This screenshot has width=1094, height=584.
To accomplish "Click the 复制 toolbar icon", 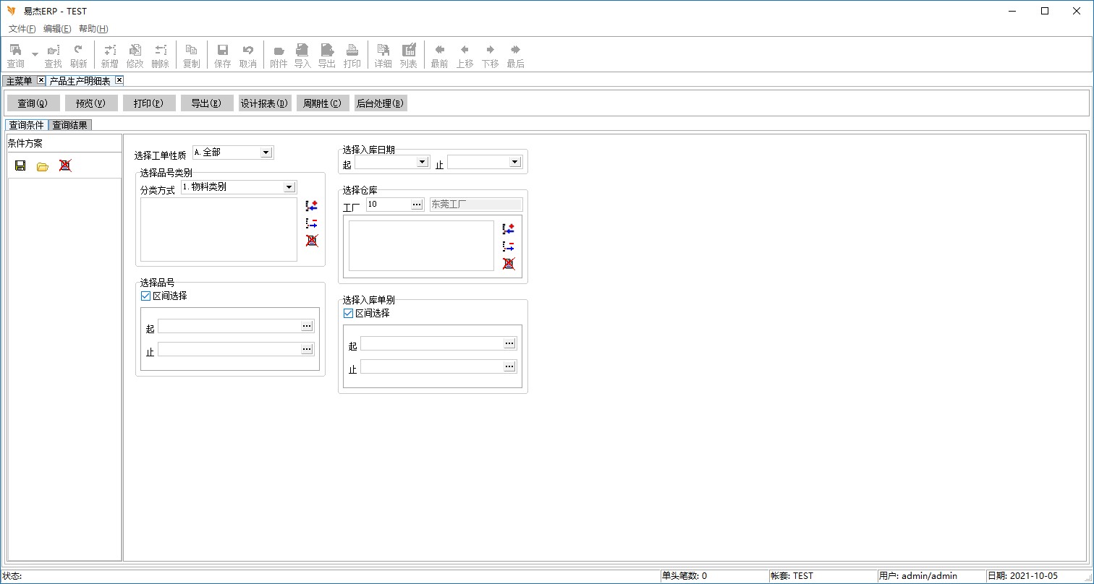I will 191,56.
